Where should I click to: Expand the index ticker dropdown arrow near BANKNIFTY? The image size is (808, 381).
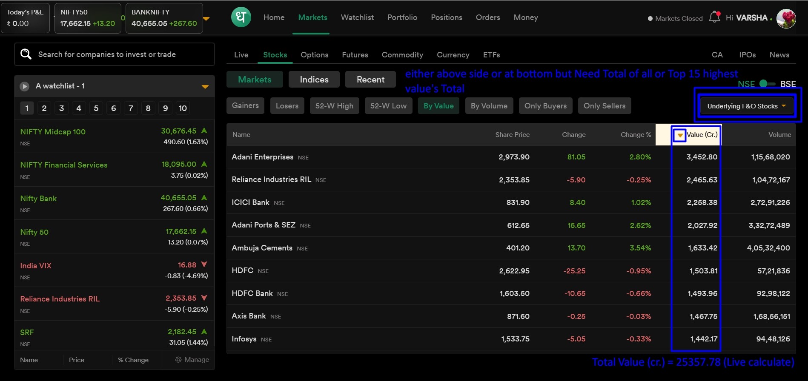click(x=206, y=19)
